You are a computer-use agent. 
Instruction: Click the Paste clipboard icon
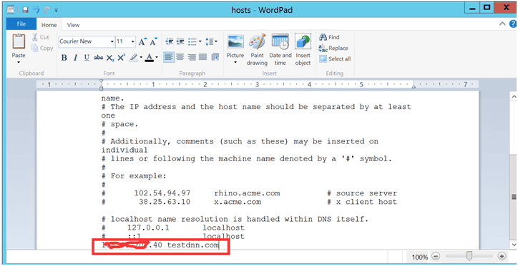click(x=19, y=41)
